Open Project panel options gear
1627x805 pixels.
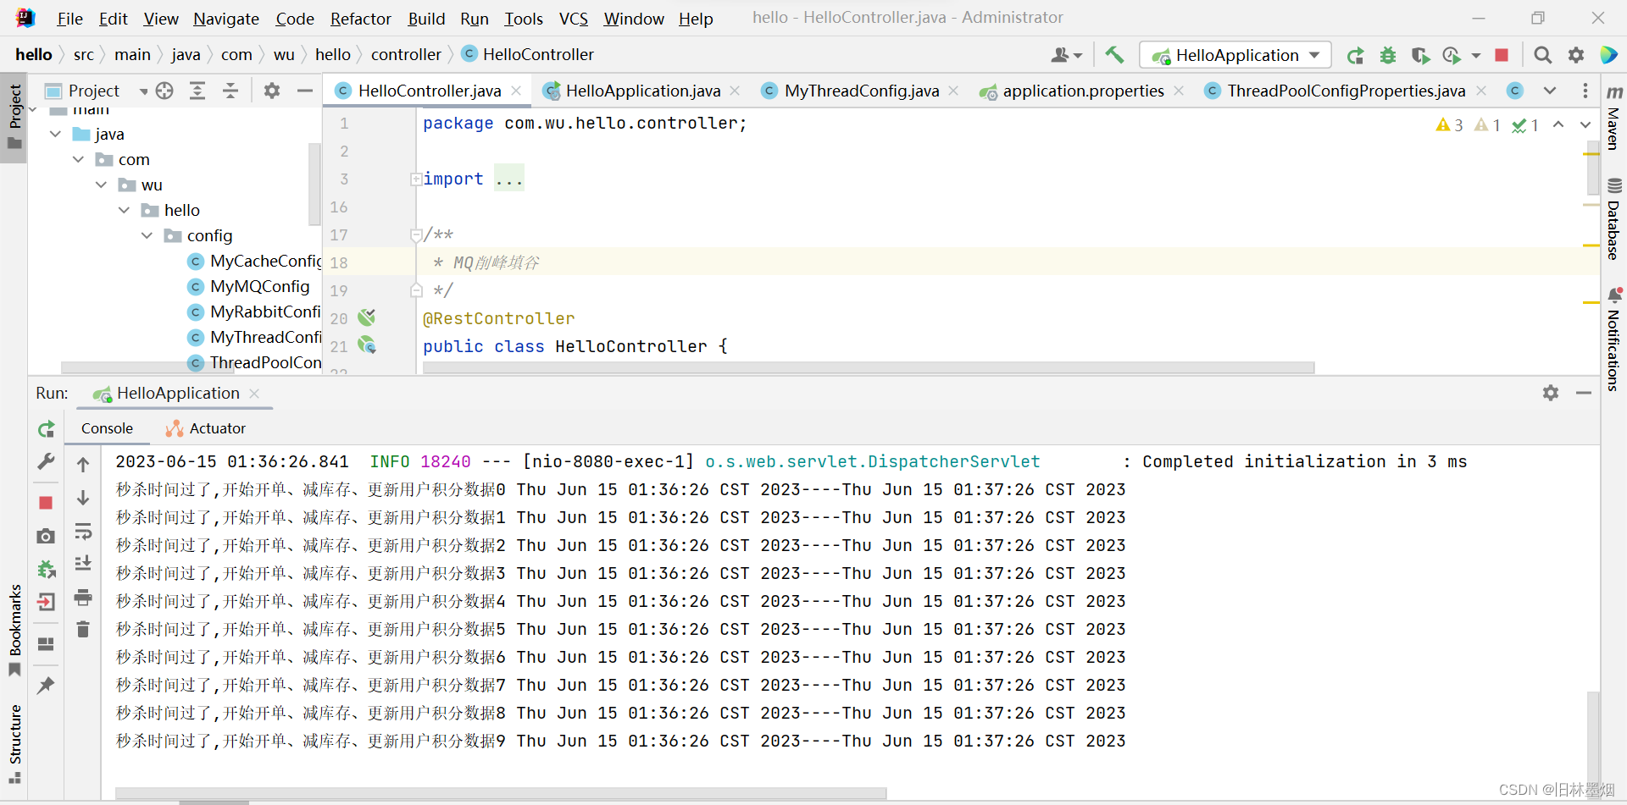pos(272,91)
